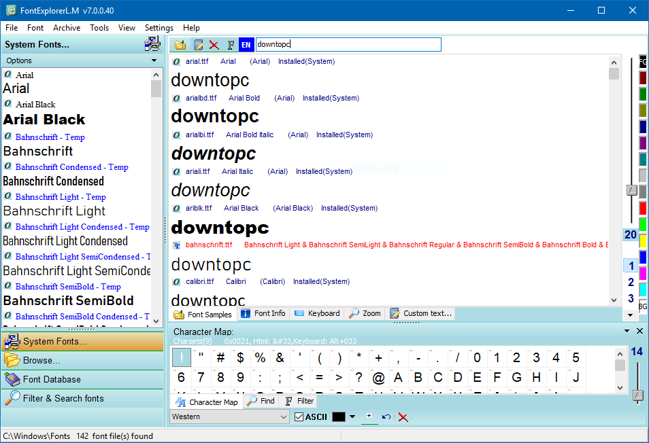
Task: Open the font folder icon in the toolbar
Action: pyautogui.click(x=180, y=45)
